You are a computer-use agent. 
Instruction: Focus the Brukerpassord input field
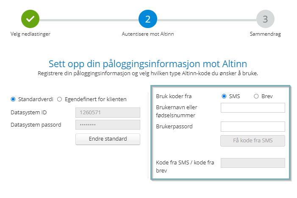click(253, 127)
